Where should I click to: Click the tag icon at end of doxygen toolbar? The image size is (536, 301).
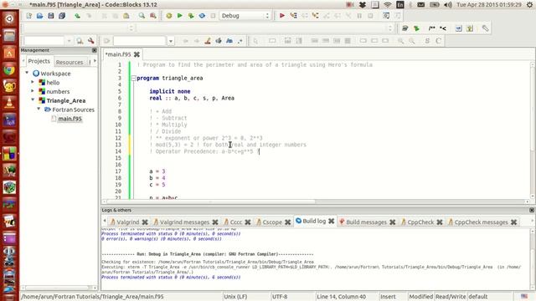pos(486,28)
